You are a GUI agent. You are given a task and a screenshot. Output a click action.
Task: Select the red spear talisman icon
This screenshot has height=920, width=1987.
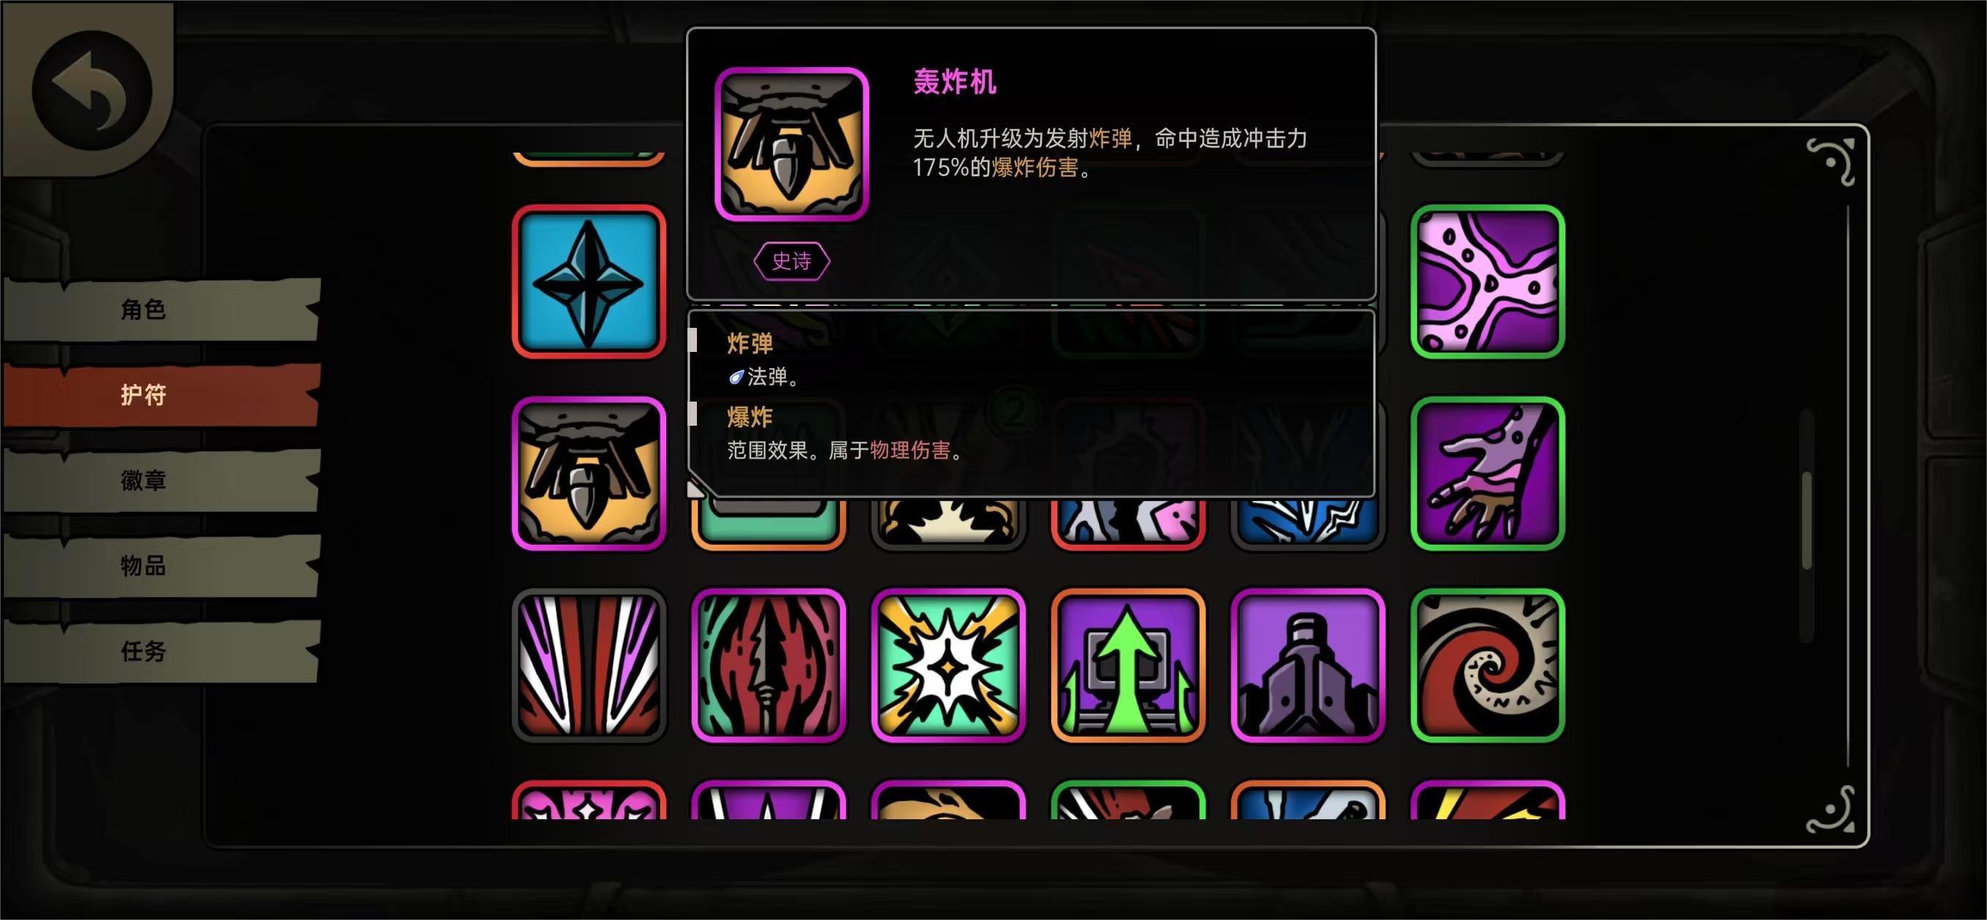[769, 665]
